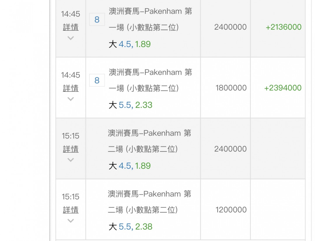Screen dimensions: 315x241
Task: Click the Pakenham 第二場 title in 1200000 row
Action: click(x=149, y=202)
